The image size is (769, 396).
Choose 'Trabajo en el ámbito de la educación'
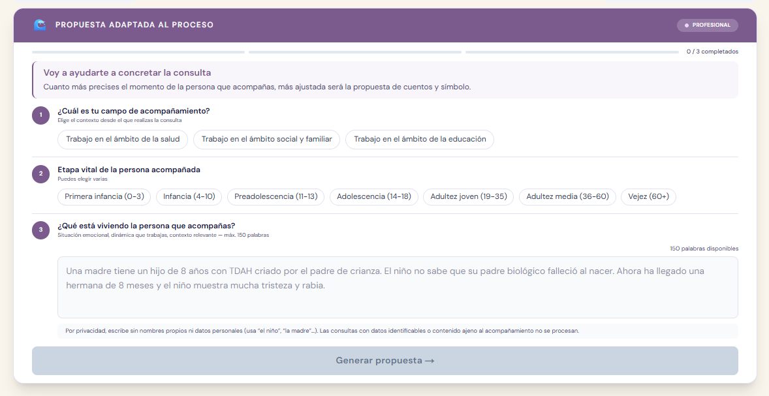(420, 139)
